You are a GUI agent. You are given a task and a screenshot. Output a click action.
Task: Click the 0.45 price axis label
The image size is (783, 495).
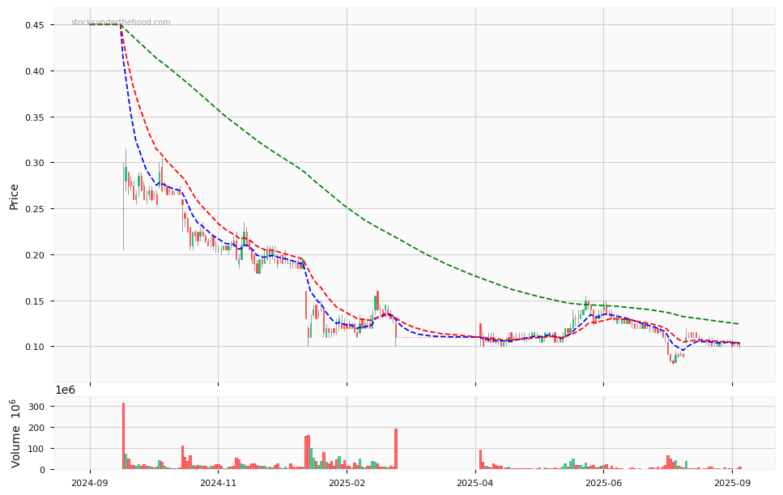(x=35, y=25)
